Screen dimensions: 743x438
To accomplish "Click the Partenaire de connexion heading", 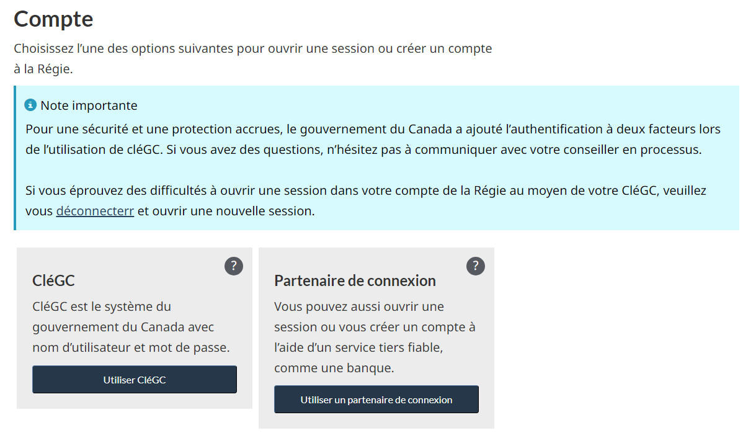I will click(355, 280).
